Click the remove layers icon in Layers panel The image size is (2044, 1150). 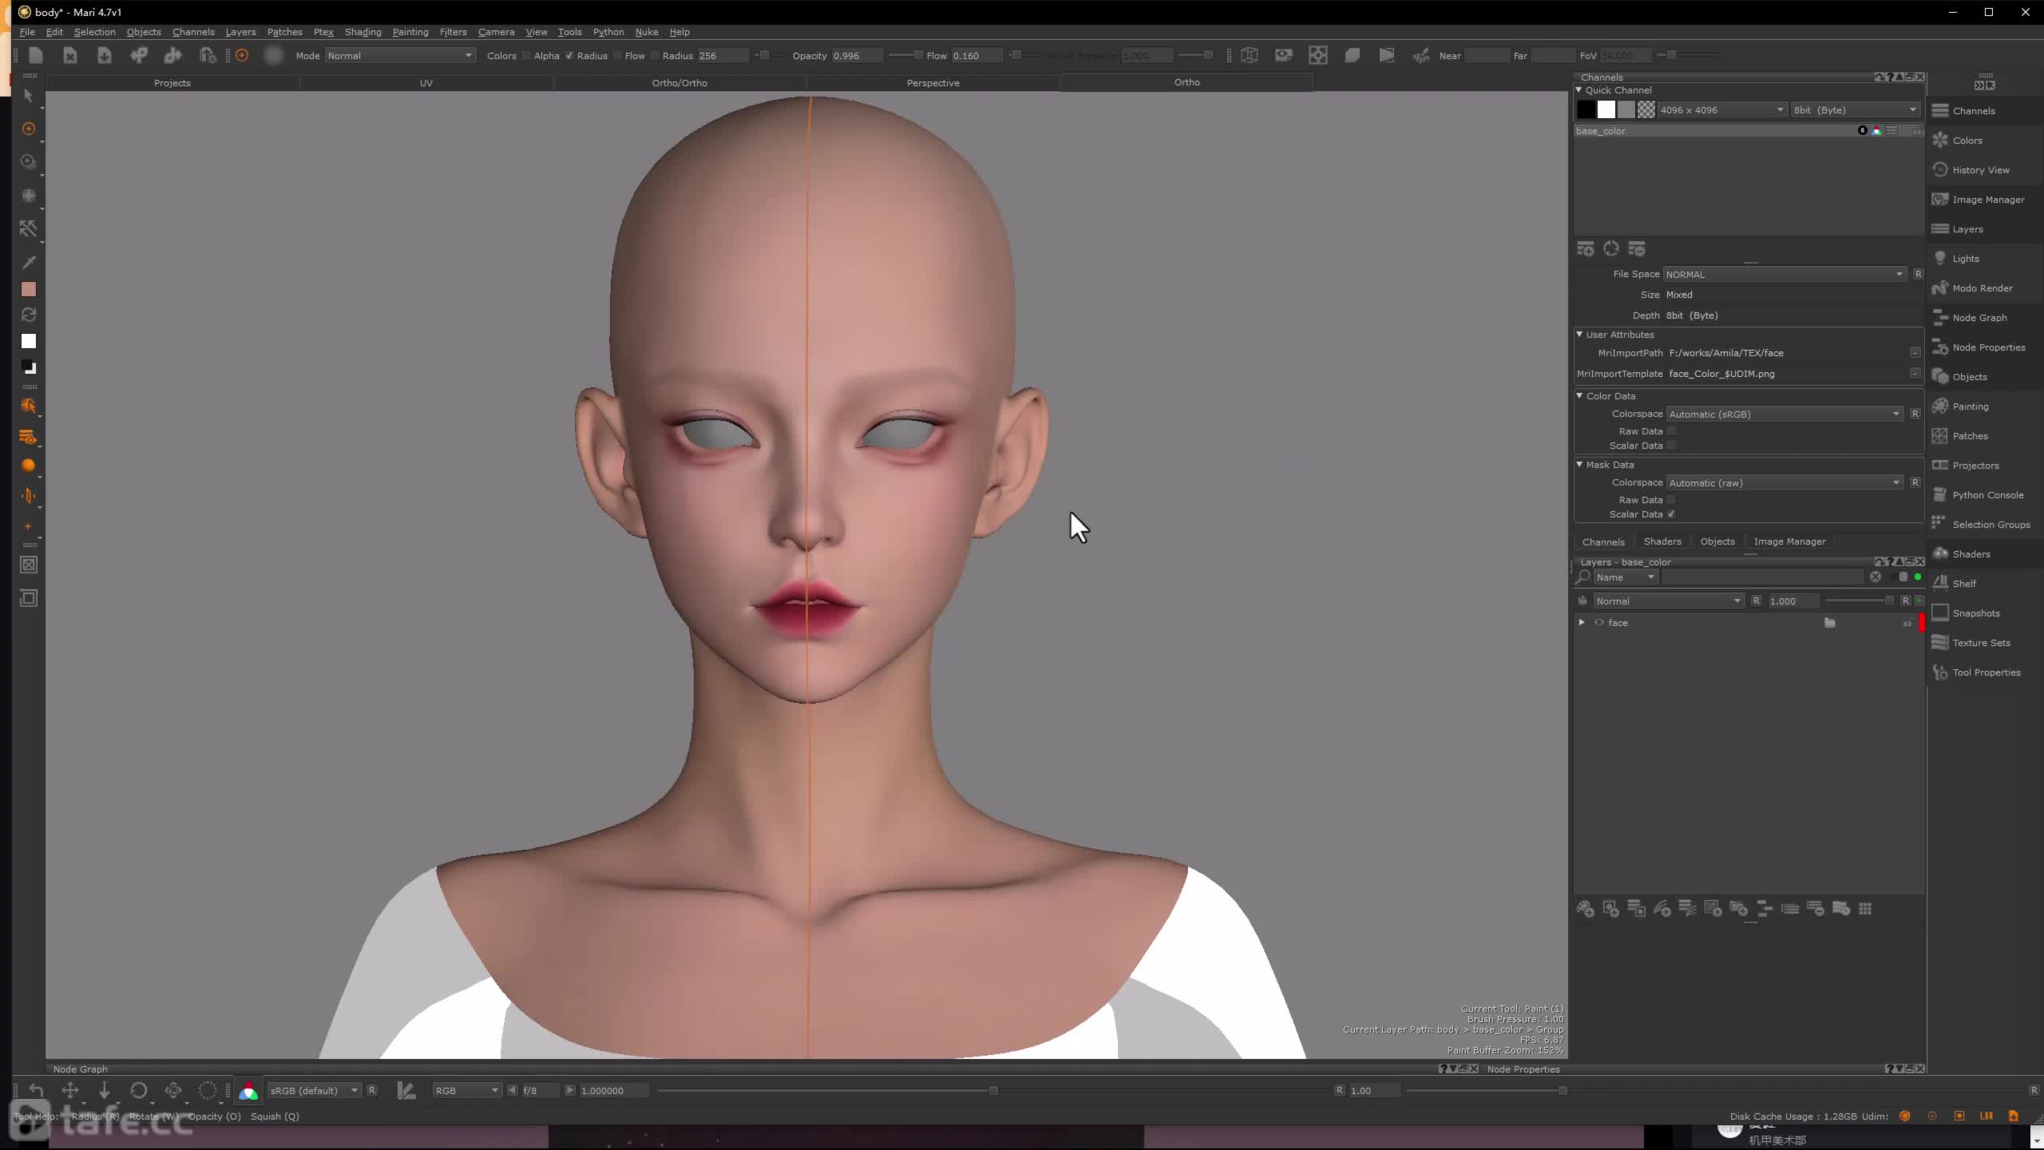point(1815,909)
